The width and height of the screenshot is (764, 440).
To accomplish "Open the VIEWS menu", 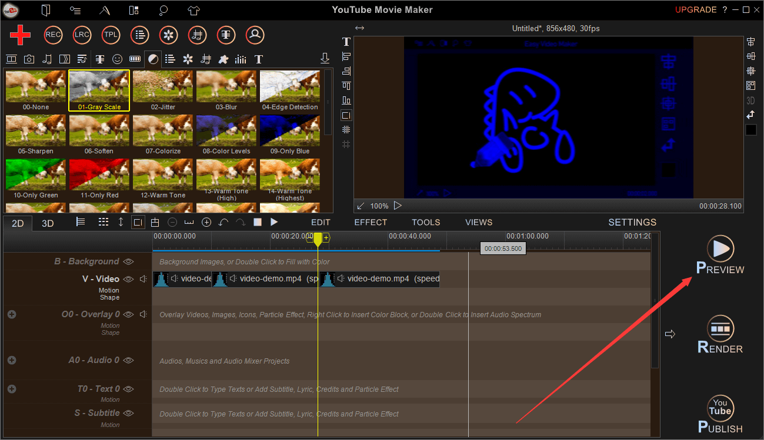I will [x=479, y=222].
